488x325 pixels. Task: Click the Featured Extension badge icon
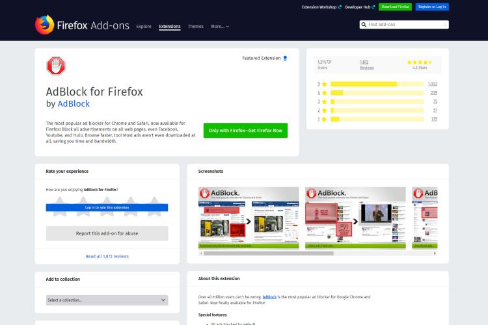pos(285,58)
